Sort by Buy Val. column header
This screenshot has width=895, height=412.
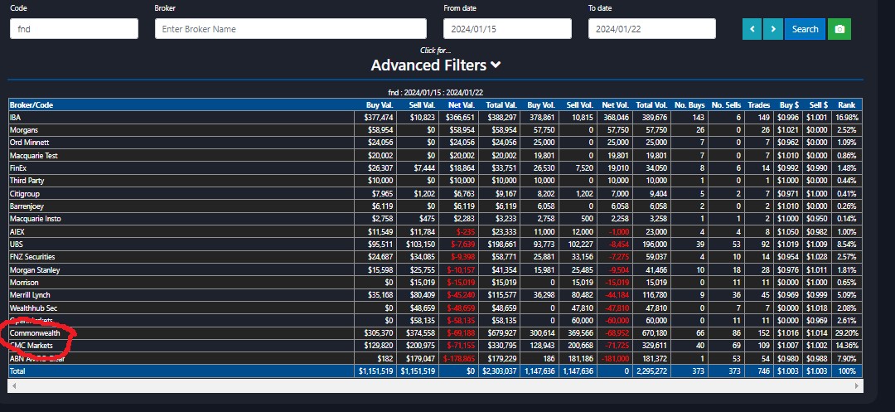[376, 105]
